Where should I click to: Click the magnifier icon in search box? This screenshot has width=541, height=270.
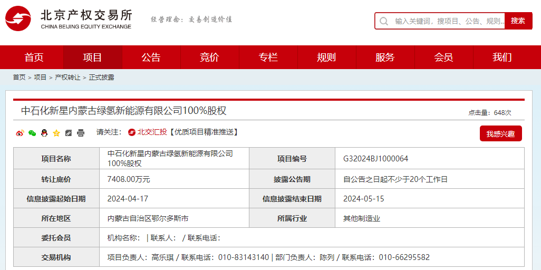click(384, 21)
